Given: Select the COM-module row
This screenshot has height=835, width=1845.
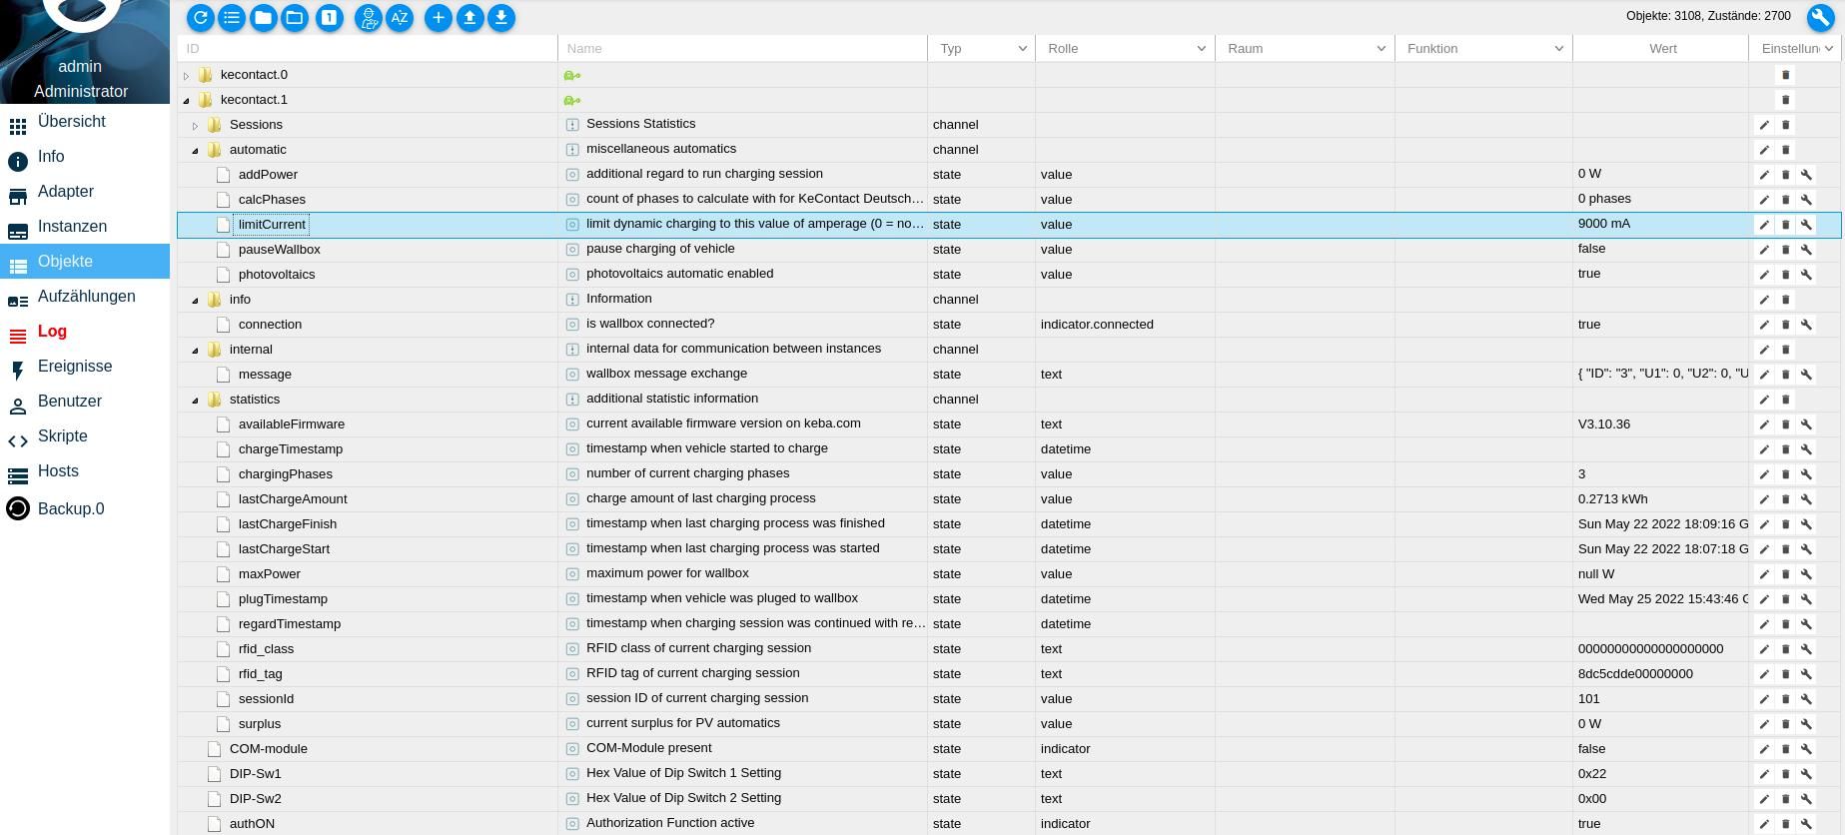Looking at the screenshot, I should tap(1009, 749).
